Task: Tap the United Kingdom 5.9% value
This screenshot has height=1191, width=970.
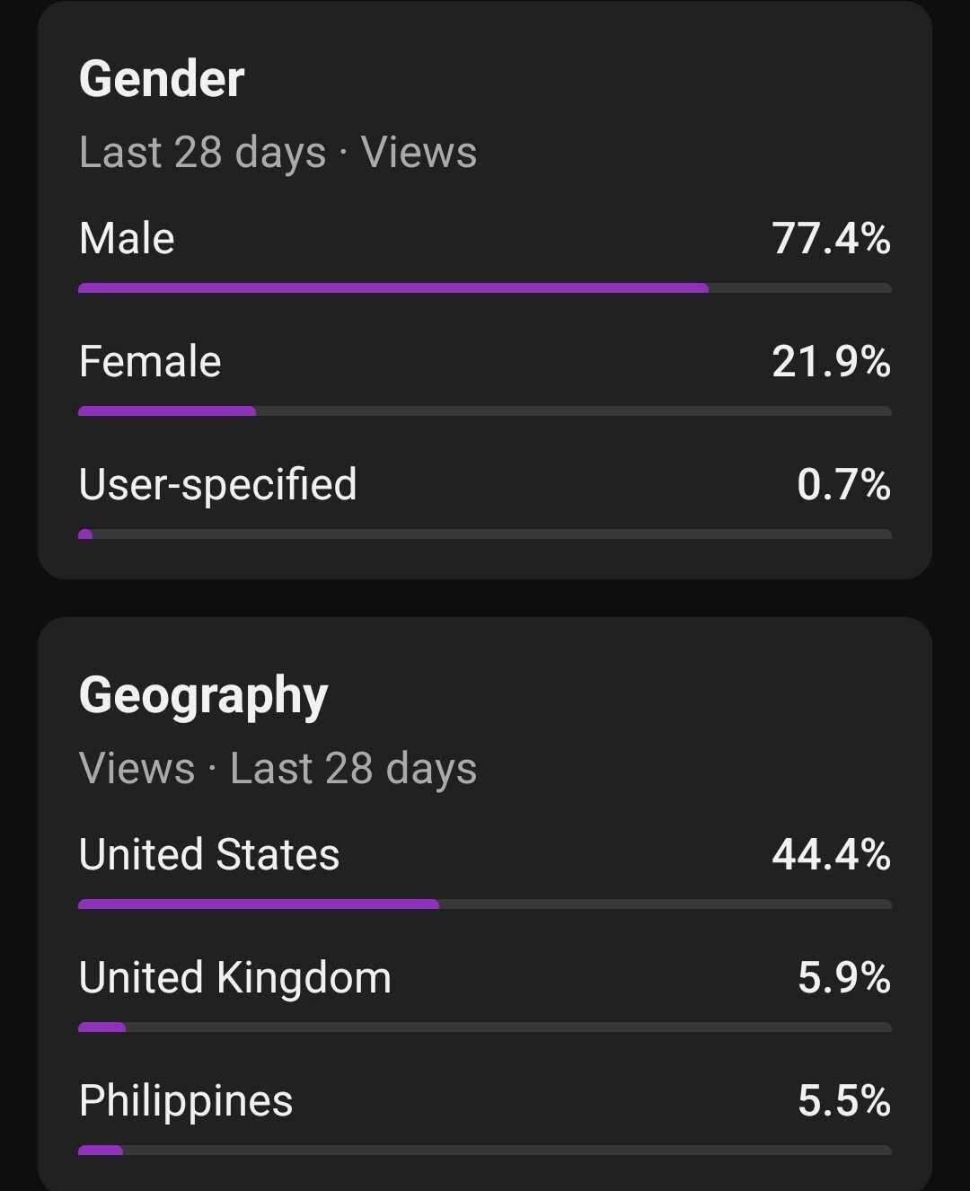Action: 843,978
